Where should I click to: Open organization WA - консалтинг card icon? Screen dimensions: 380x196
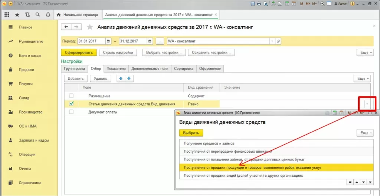click(x=278, y=41)
